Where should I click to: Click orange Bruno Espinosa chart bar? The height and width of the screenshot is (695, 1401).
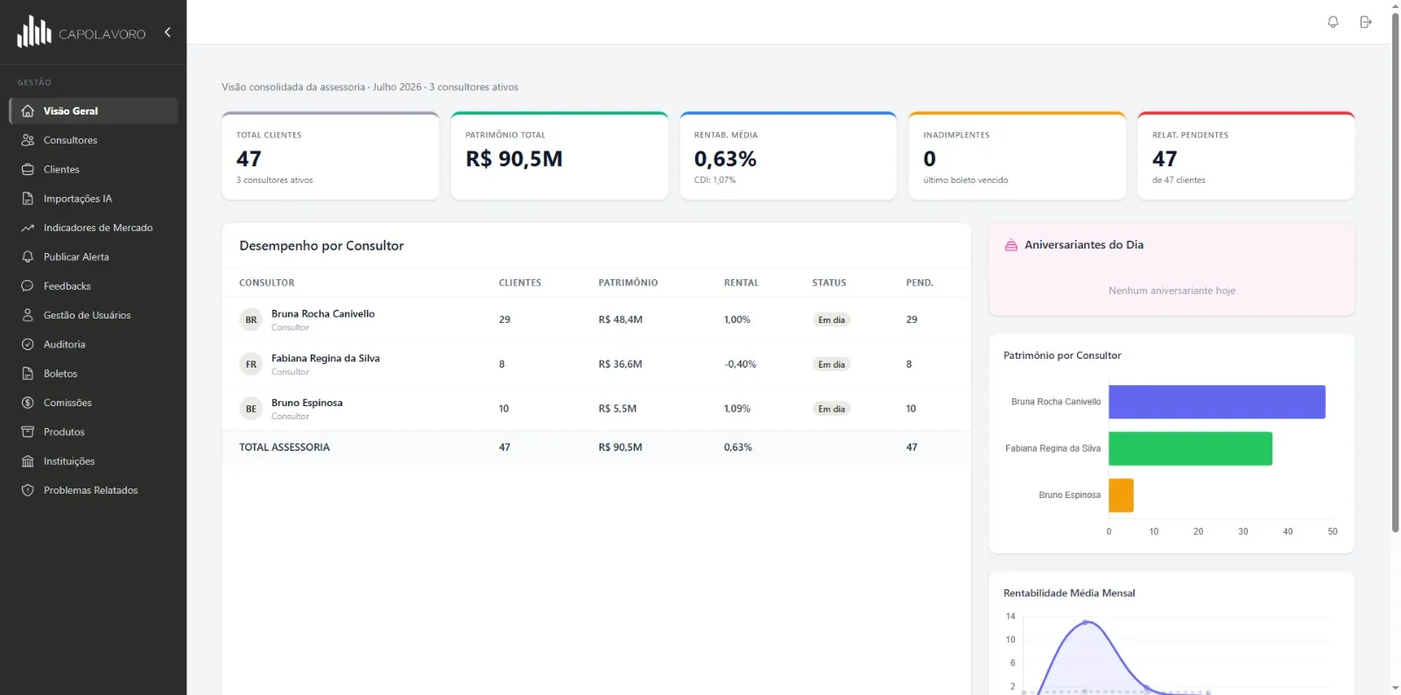[1122, 495]
